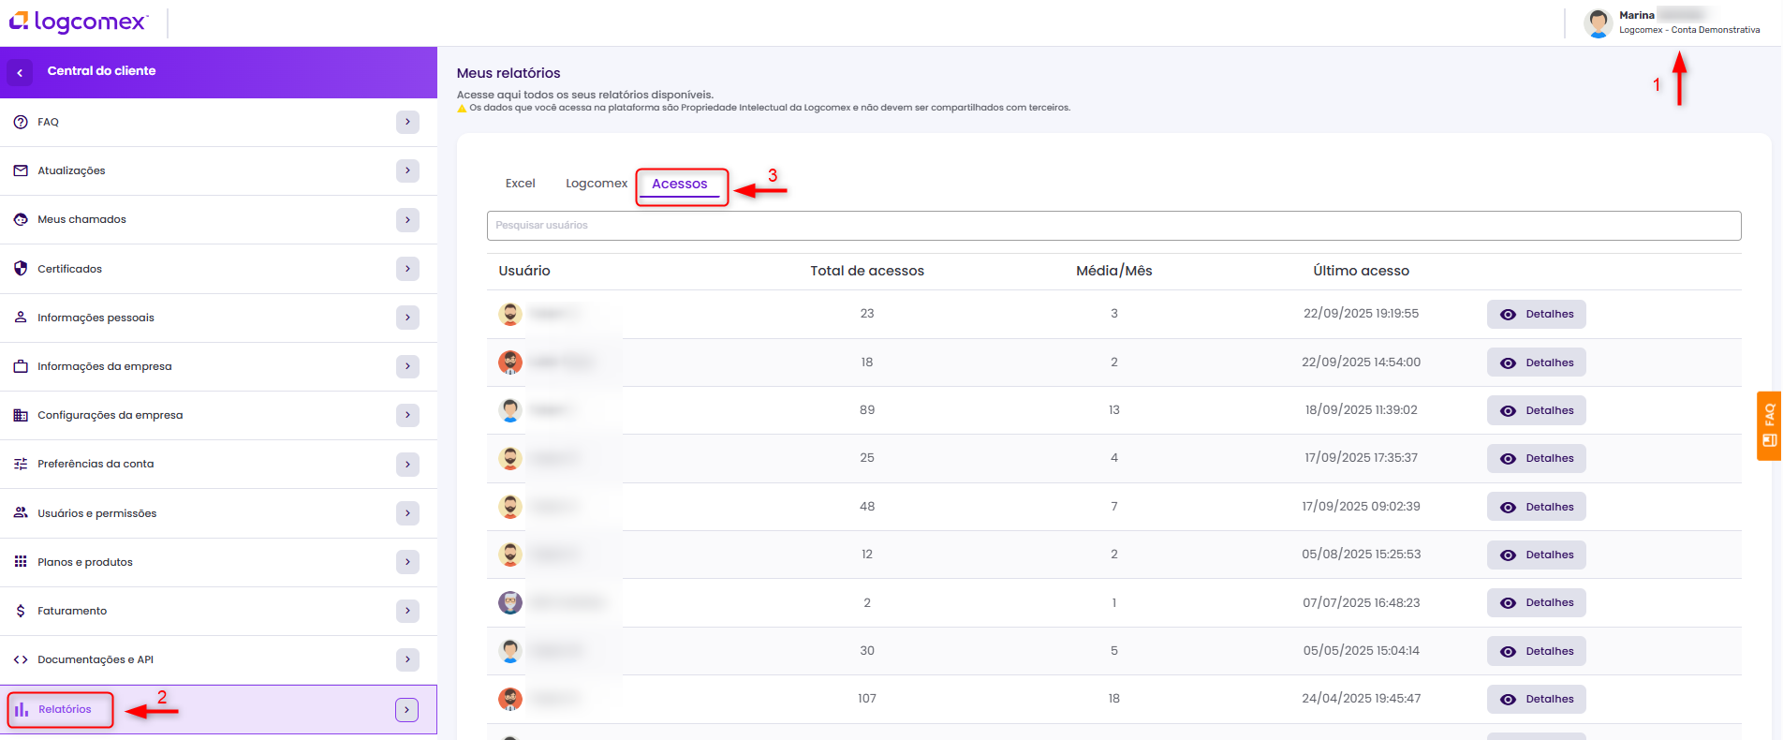
Task: Select the Acessos tab
Action: (x=679, y=185)
